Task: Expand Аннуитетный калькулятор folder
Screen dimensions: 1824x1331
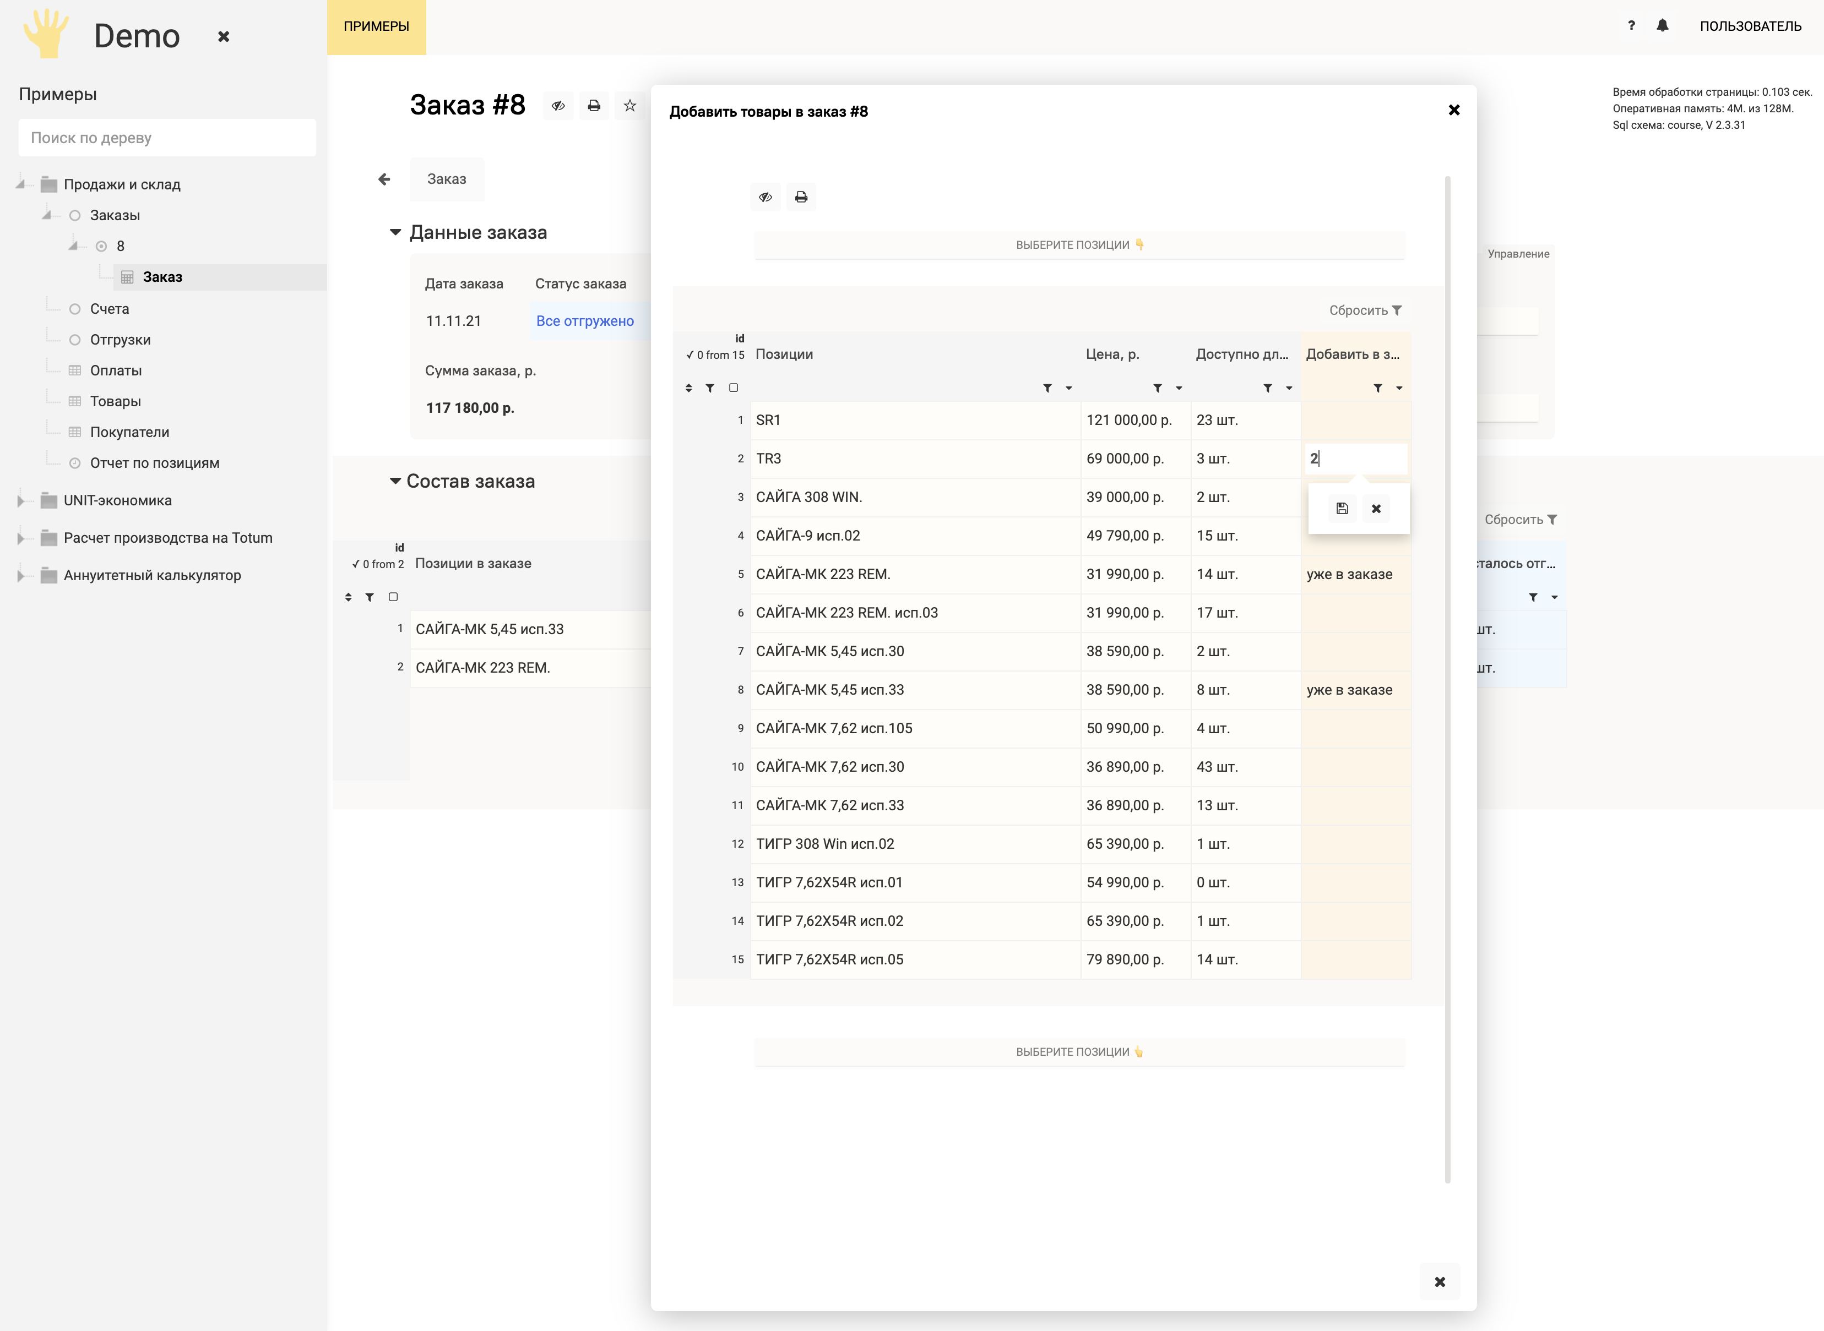Action: tap(22, 575)
